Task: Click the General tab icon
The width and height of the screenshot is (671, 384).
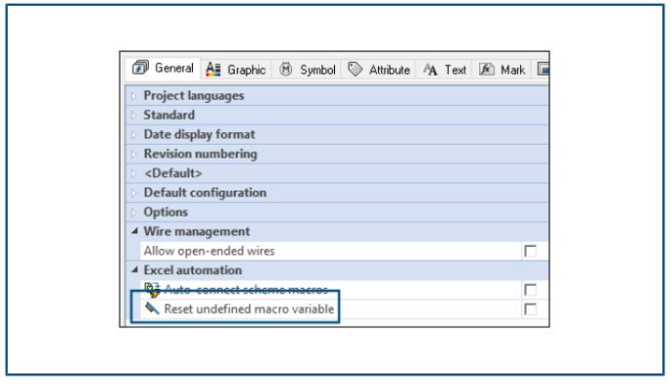Action: pyautogui.click(x=140, y=67)
